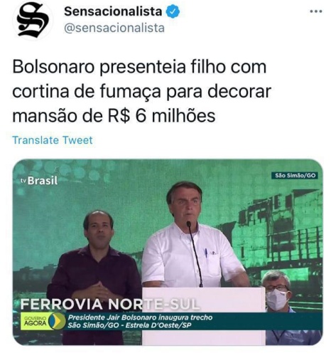Open the Sensacionalista profile avatar

(33, 20)
